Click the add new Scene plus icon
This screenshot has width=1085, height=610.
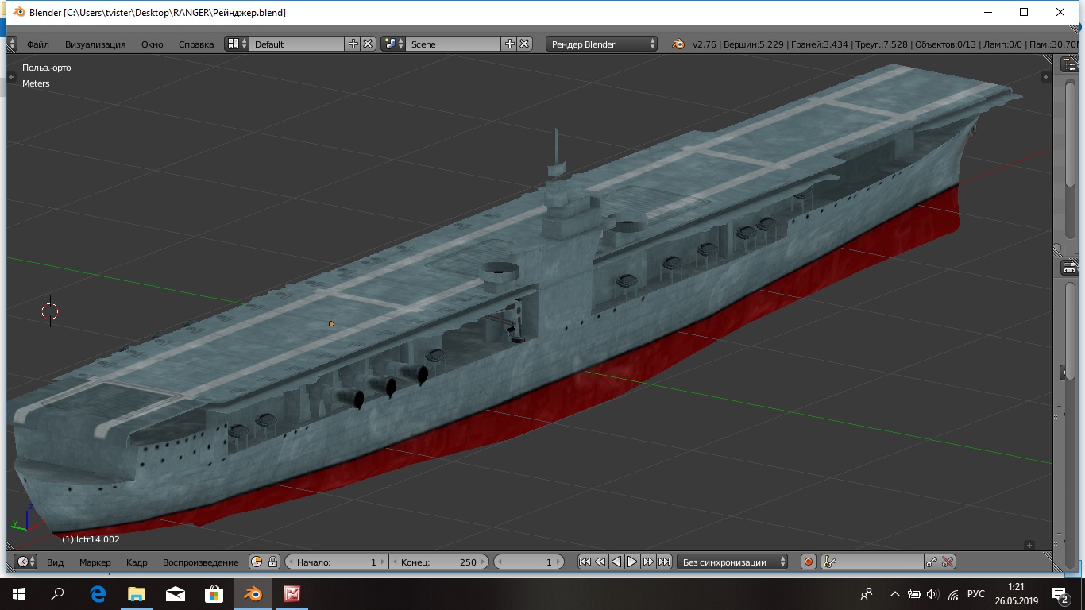(510, 44)
